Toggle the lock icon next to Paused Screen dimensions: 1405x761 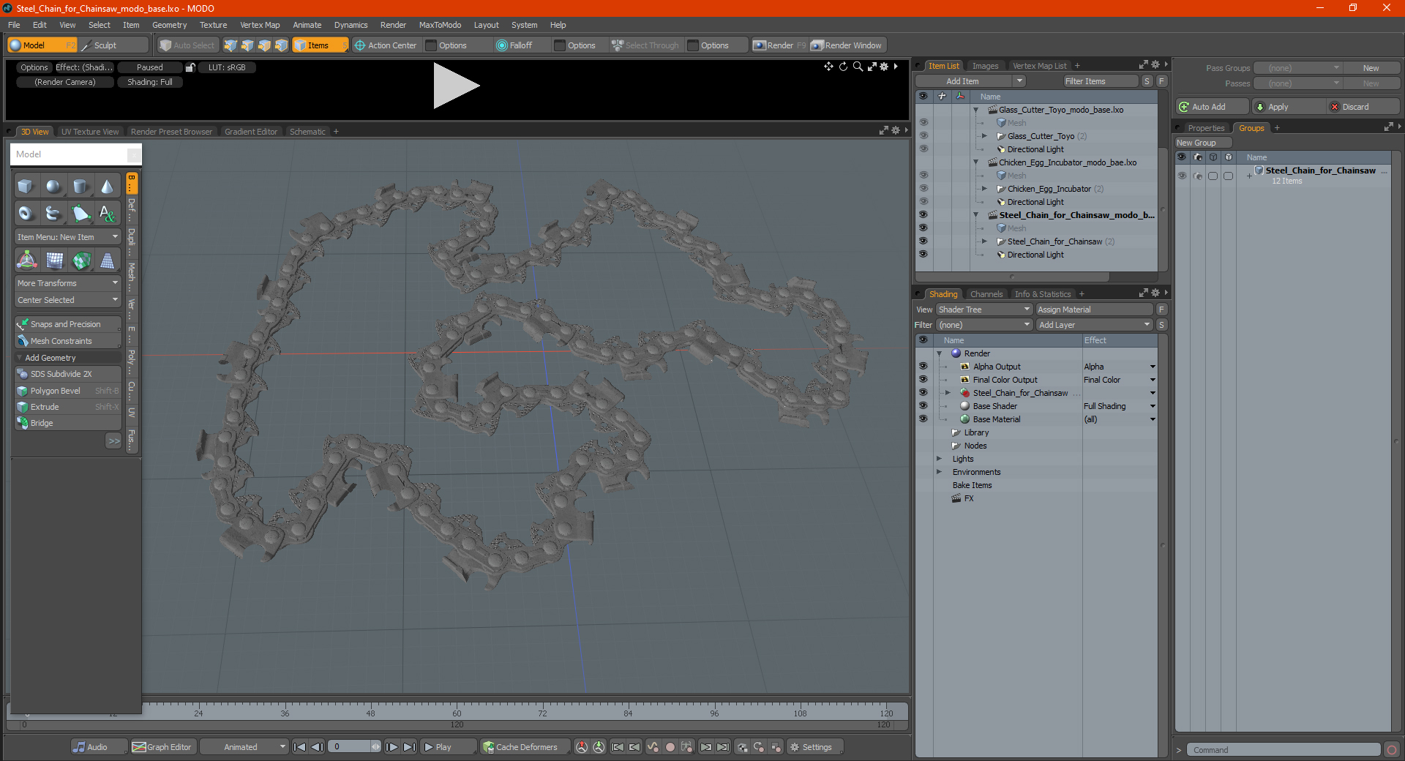190,67
